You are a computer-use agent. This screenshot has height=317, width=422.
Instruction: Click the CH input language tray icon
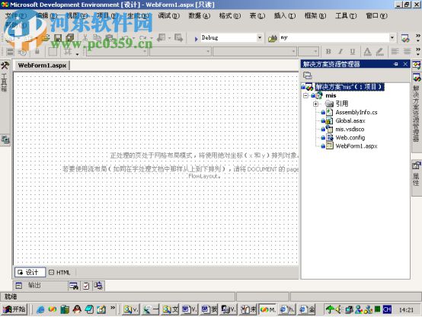(387, 309)
